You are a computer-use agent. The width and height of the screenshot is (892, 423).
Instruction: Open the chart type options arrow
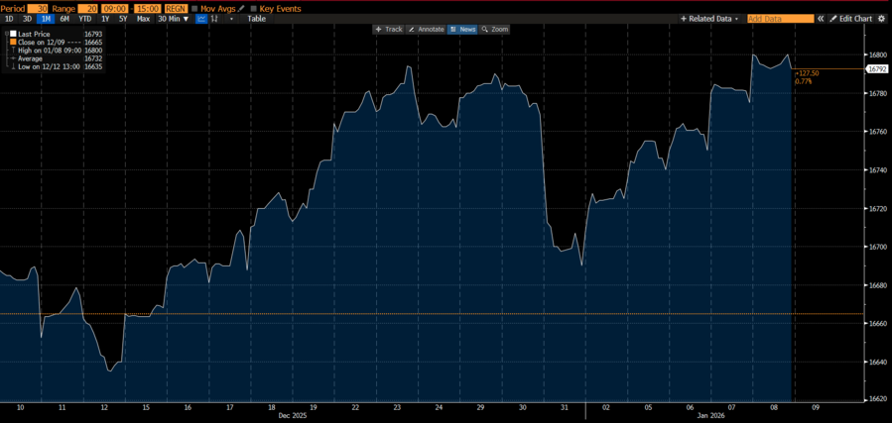[x=232, y=19]
